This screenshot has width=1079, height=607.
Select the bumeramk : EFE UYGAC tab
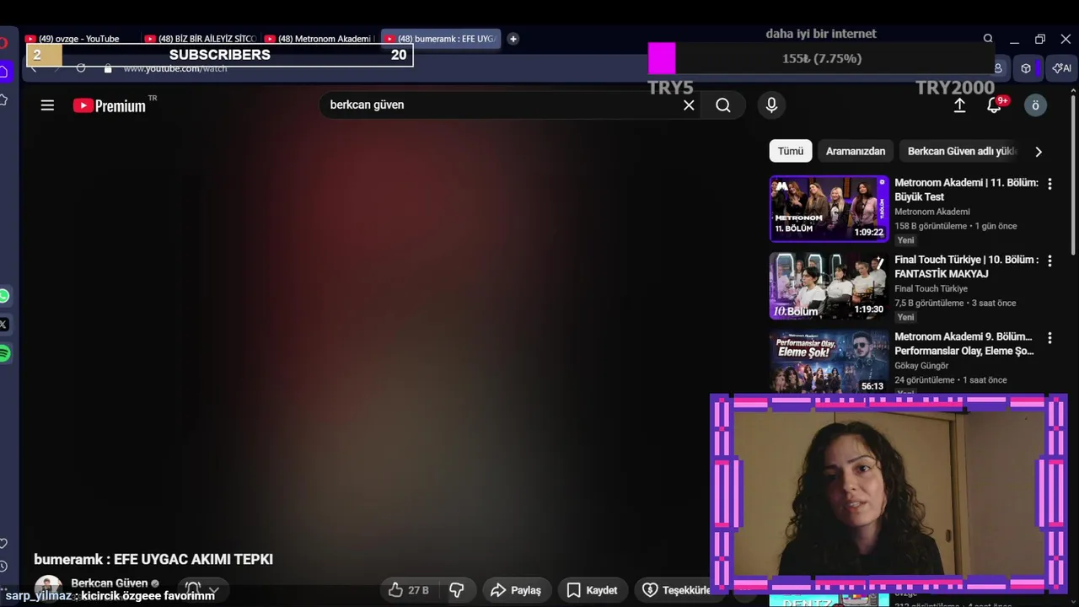point(441,39)
